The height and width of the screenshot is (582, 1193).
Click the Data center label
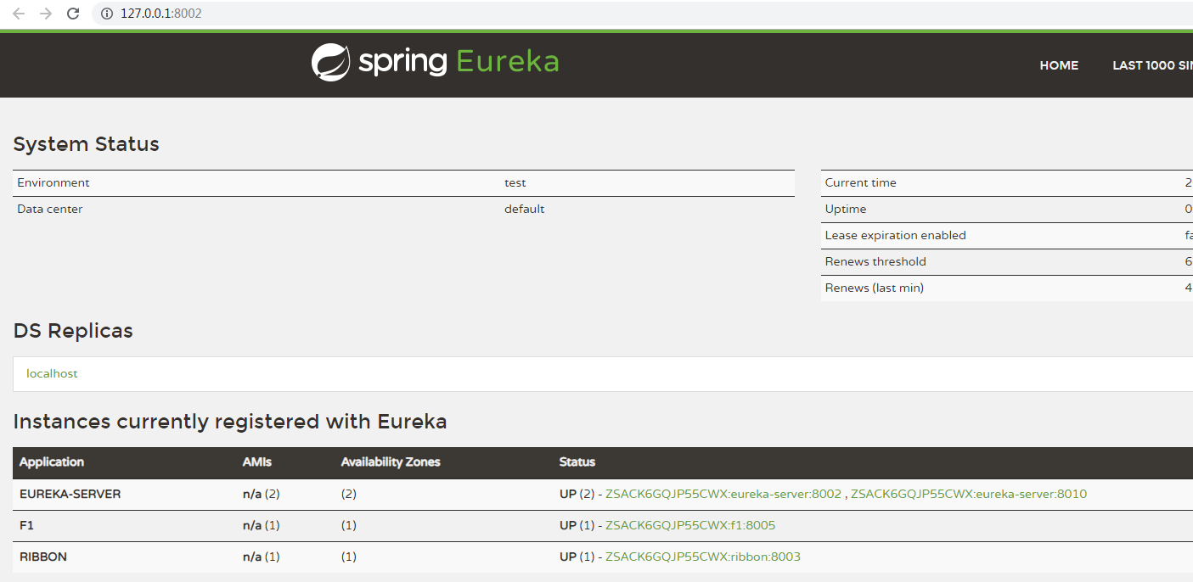(x=50, y=209)
